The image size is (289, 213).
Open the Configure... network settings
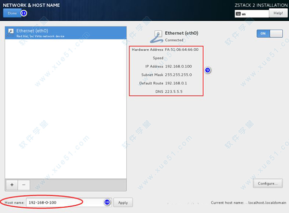click(267, 184)
